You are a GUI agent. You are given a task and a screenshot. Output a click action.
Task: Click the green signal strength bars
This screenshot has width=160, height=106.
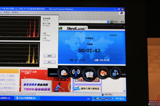click(60, 28)
